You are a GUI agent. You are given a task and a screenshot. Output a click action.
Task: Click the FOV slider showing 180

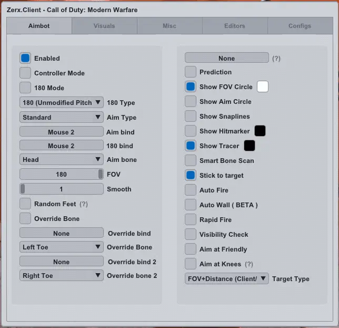[62, 174]
